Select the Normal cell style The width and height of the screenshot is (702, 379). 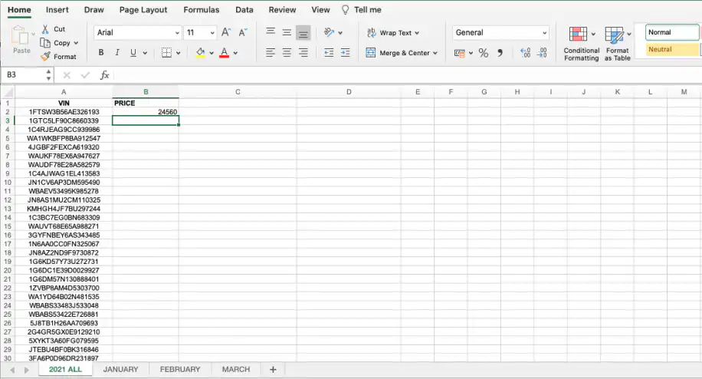(x=672, y=32)
